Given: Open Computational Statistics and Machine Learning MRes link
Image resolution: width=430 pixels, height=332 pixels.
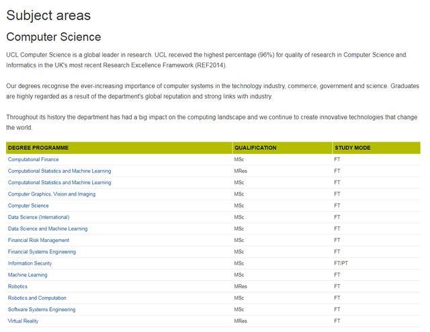Looking at the screenshot, I should [x=60, y=171].
